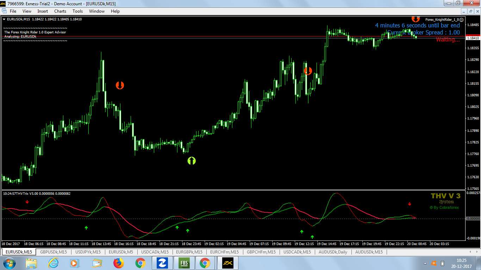481x270 pixels.
Task: Click the battery tray icon
Action: click(x=442, y=263)
